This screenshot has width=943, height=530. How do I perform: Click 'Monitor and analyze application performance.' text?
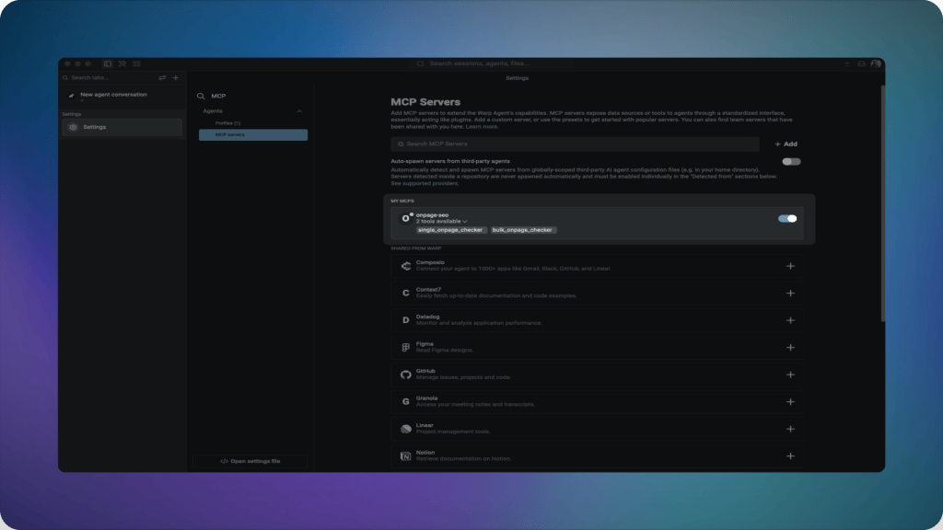click(479, 323)
